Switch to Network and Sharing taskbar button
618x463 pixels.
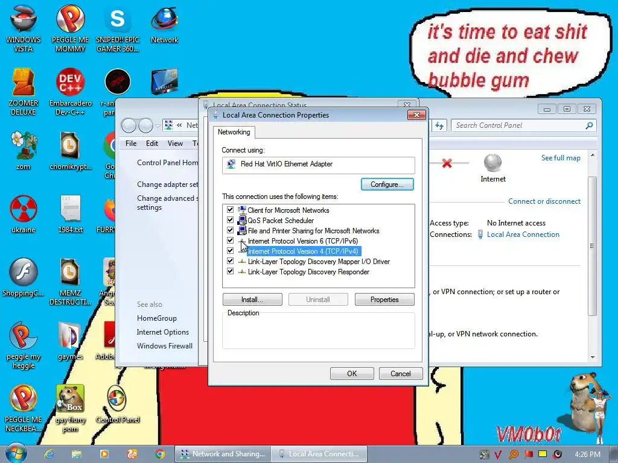(x=223, y=454)
